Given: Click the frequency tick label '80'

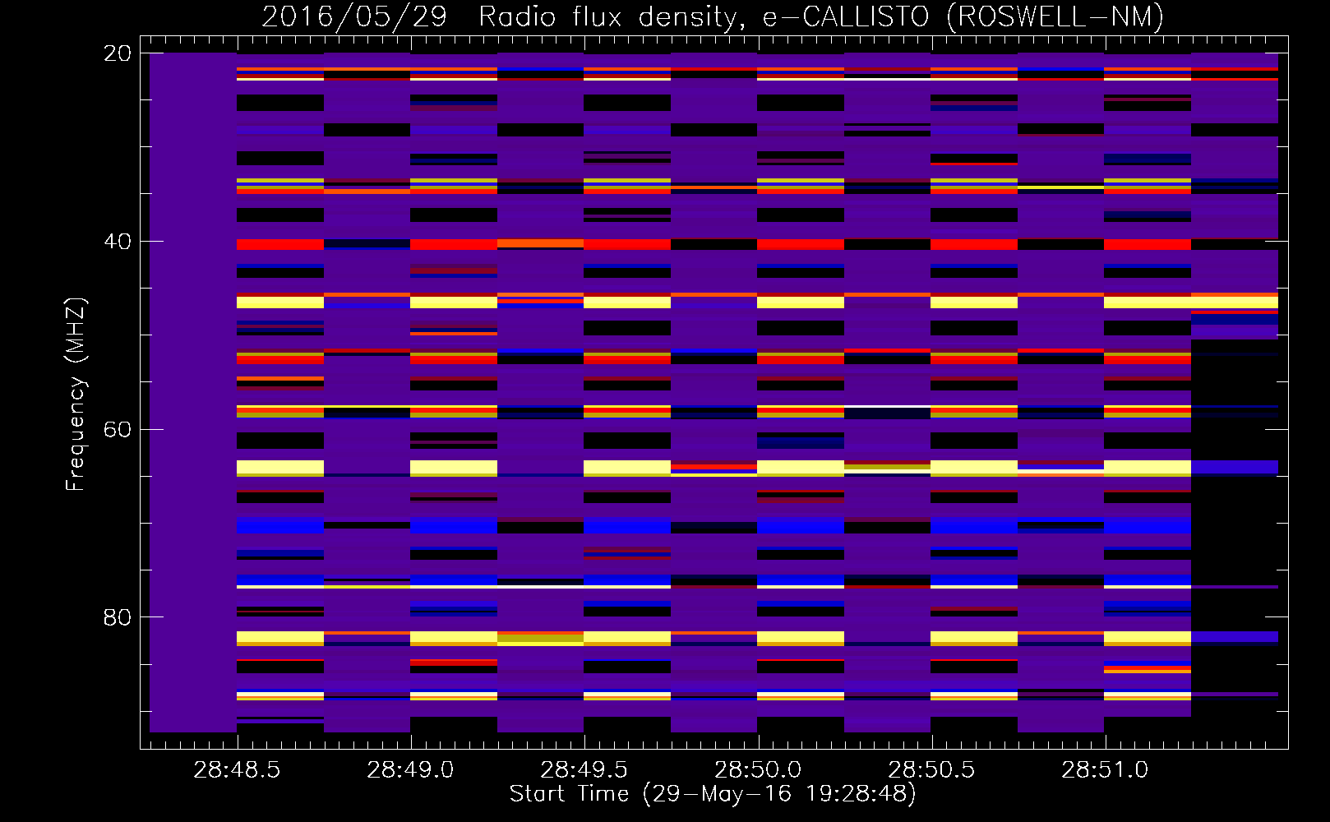Looking at the screenshot, I should pos(118,617).
